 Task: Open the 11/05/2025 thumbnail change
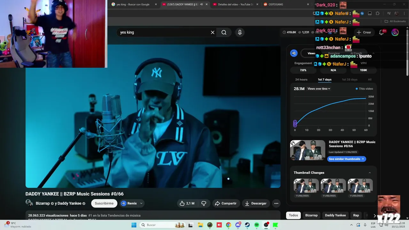click(360, 185)
